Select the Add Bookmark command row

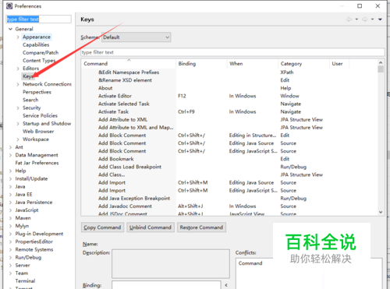click(x=229, y=159)
